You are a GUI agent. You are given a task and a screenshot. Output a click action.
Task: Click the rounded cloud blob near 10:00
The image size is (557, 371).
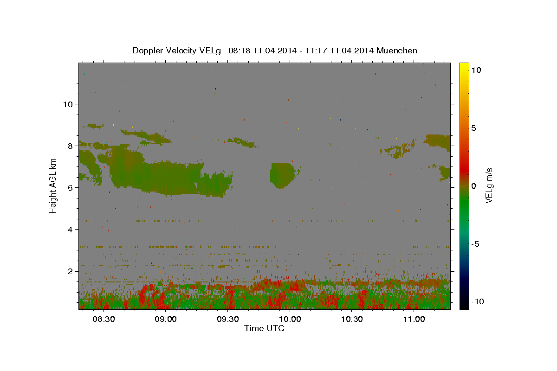tap(283, 175)
